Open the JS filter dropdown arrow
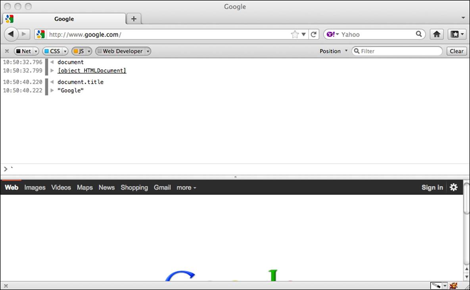 [89, 51]
